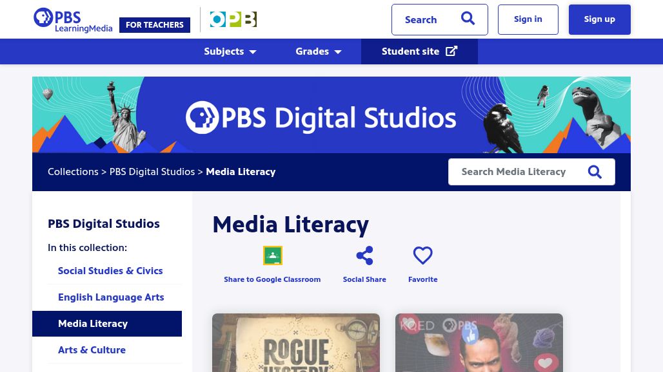Open PBS Digital Studios sidebar heading
663x372 pixels.
coord(104,223)
